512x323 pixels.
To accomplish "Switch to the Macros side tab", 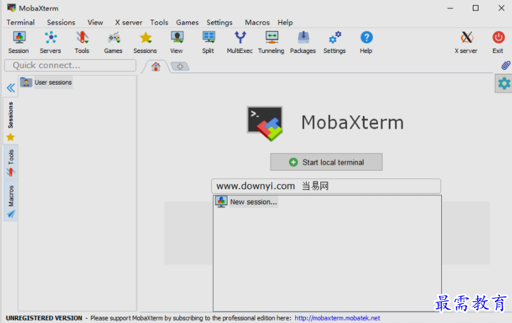I will pyautogui.click(x=11, y=201).
